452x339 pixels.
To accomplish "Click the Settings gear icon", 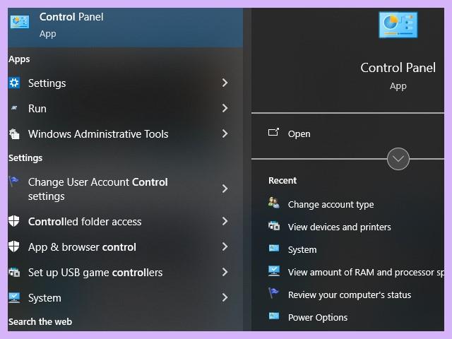I will click(x=14, y=83).
